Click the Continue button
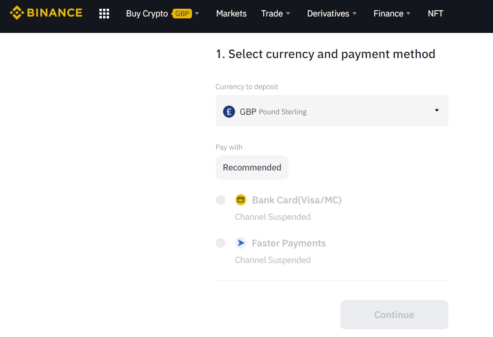 click(394, 315)
